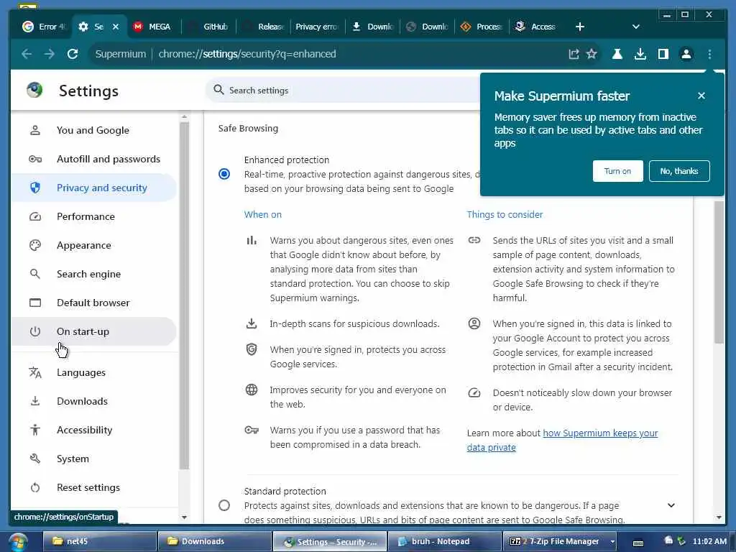The height and width of the screenshot is (552, 736).
Task: Select the Standard protection radio button
Action: (x=224, y=505)
